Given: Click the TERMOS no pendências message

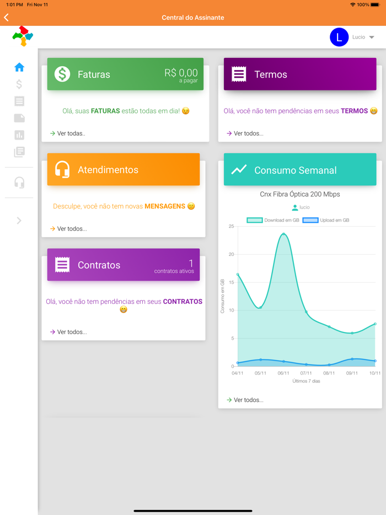Looking at the screenshot, I should (301, 111).
